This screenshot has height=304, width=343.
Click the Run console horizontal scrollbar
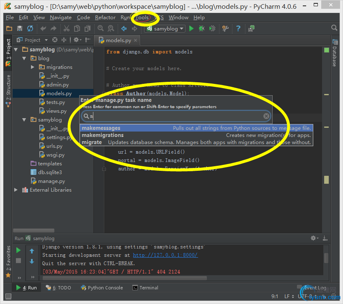coord(125,278)
